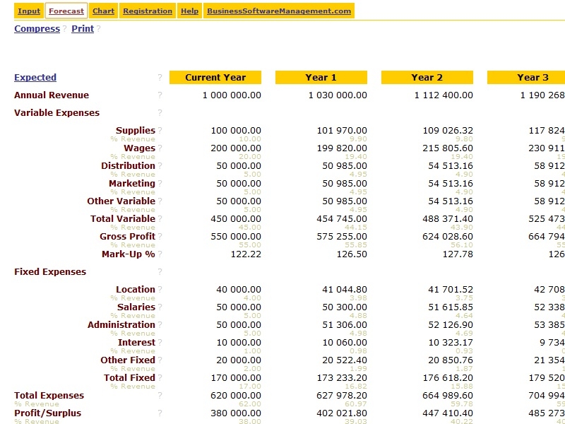The width and height of the screenshot is (565, 424).
Task: Open the Help tab
Action: pos(189,11)
